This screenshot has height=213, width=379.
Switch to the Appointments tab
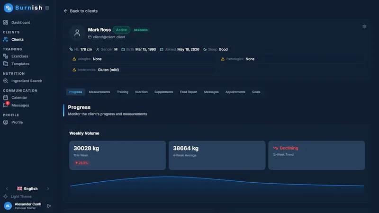(235, 92)
